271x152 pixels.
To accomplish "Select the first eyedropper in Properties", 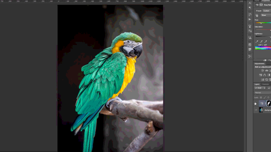I will (257, 42).
